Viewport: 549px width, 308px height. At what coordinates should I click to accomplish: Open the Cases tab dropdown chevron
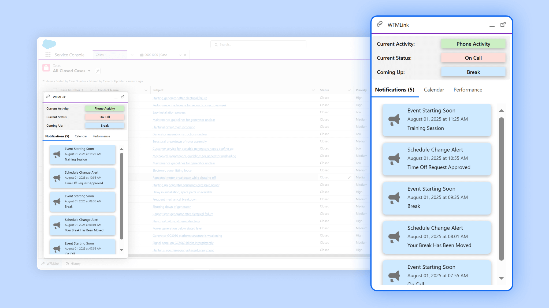[132, 55]
